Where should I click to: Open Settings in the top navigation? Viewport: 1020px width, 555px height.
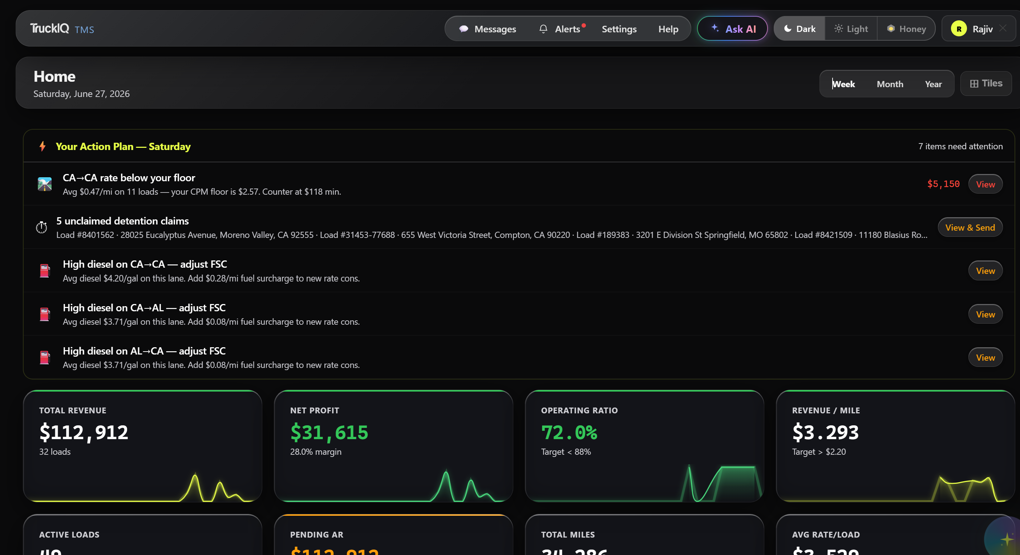pos(619,29)
